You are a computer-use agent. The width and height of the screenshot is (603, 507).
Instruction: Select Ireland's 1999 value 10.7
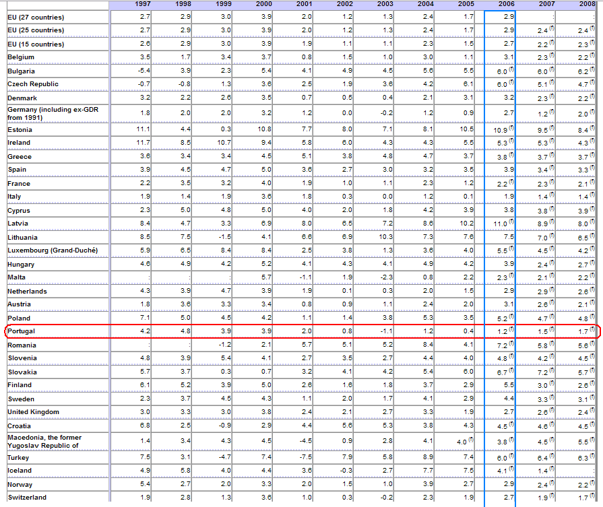click(224, 143)
